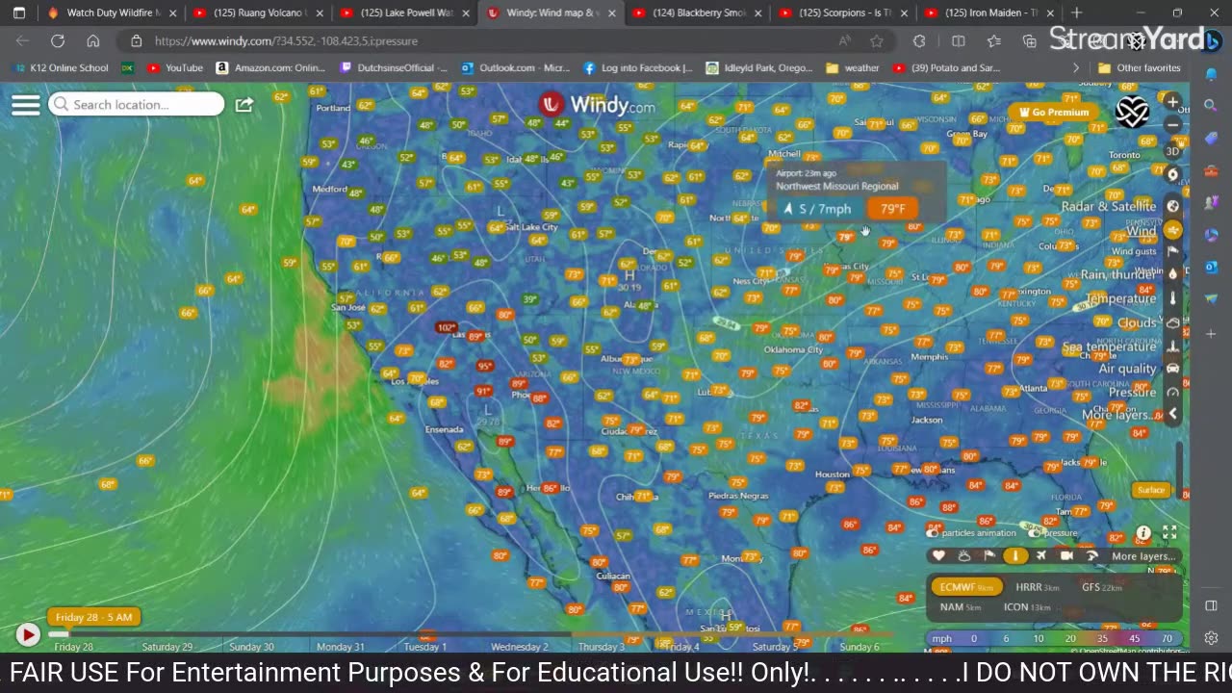Click the Go Premium button
The width and height of the screenshot is (1232, 693).
(1053, 113)
